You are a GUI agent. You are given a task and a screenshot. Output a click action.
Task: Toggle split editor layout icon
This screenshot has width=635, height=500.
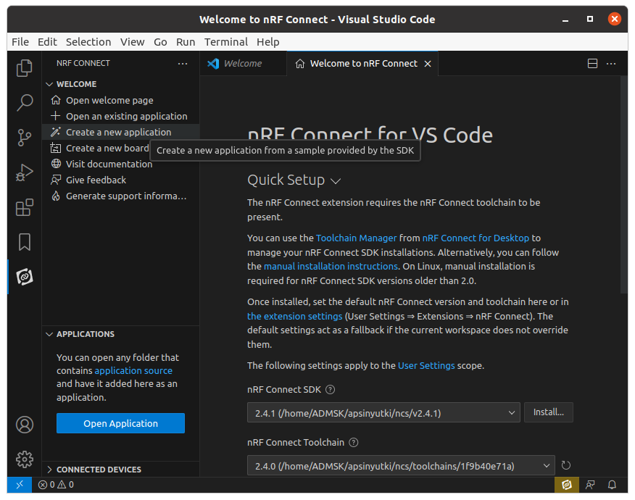pos(592,64)
